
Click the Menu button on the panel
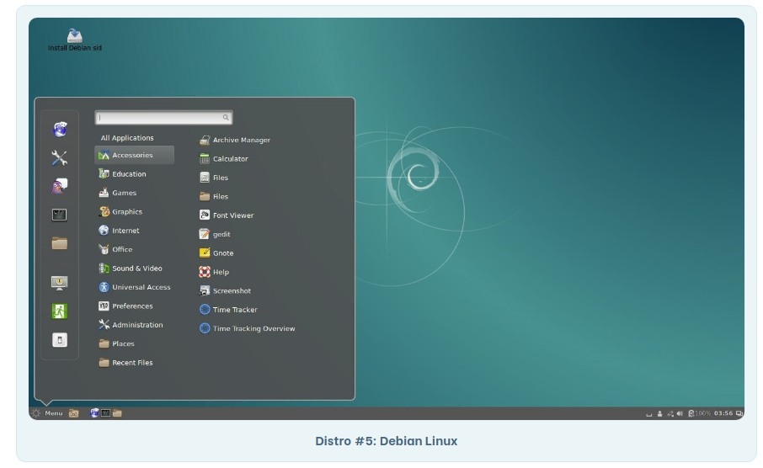coord(47,413)
